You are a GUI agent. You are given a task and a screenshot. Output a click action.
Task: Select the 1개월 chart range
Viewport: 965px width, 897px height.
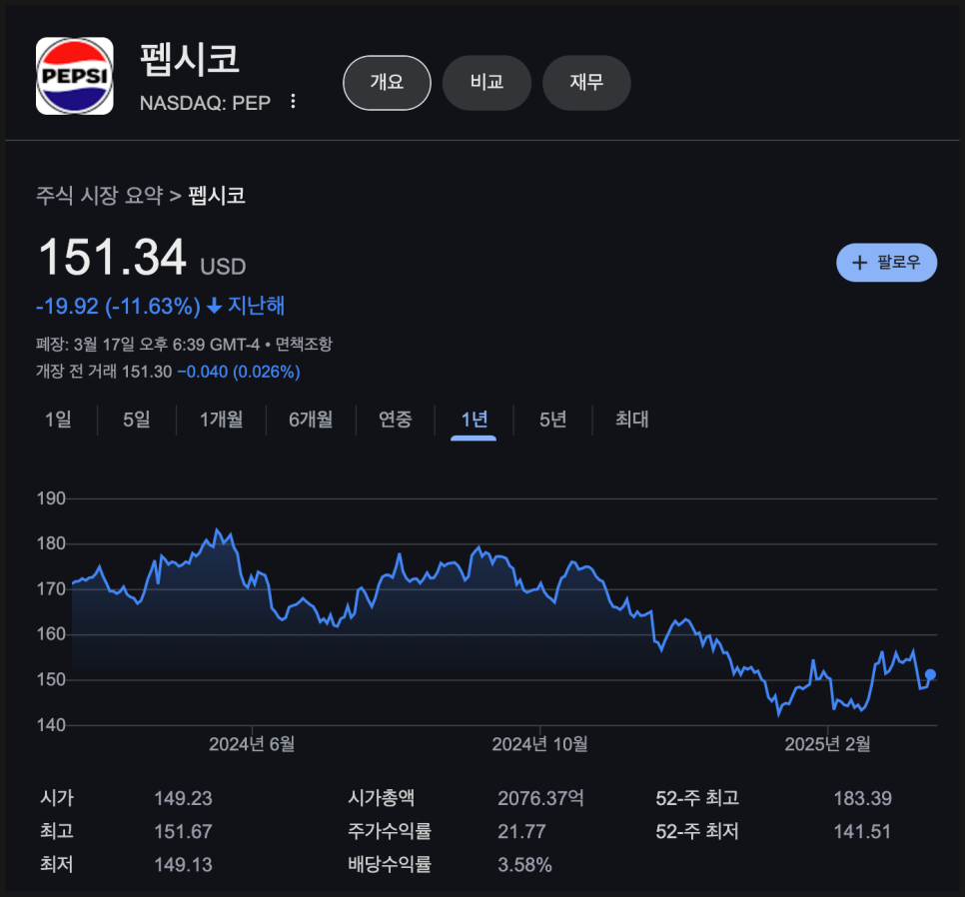coord(221,420)
